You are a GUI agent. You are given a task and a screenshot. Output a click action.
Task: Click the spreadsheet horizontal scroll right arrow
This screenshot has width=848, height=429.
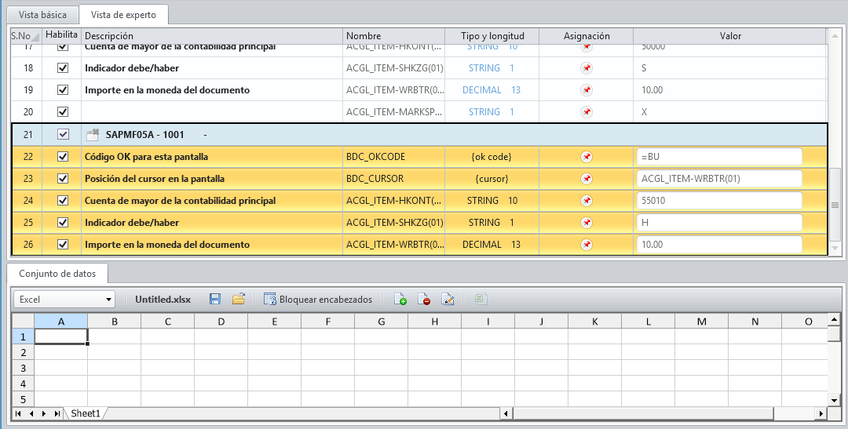pyautogui.click(x=821, y=414)
